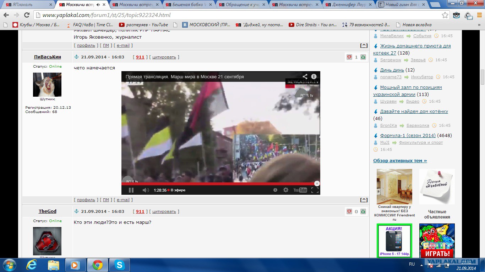This screenshot has height=272, width=485.
Task: Open topic 'Жизнь домашнего приюта для котеек 27'
Action: coord(412,49)
